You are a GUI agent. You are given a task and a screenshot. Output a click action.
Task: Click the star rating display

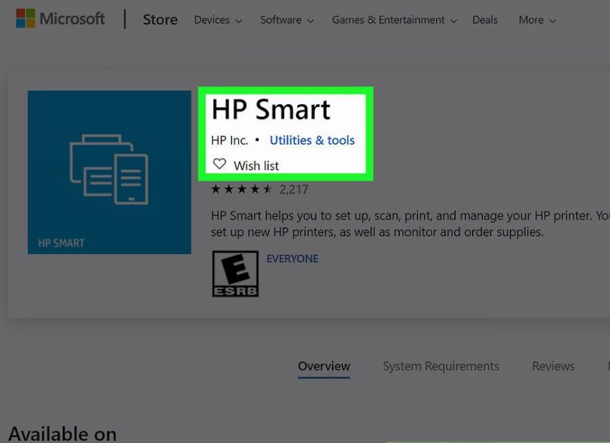pos(241,189)
